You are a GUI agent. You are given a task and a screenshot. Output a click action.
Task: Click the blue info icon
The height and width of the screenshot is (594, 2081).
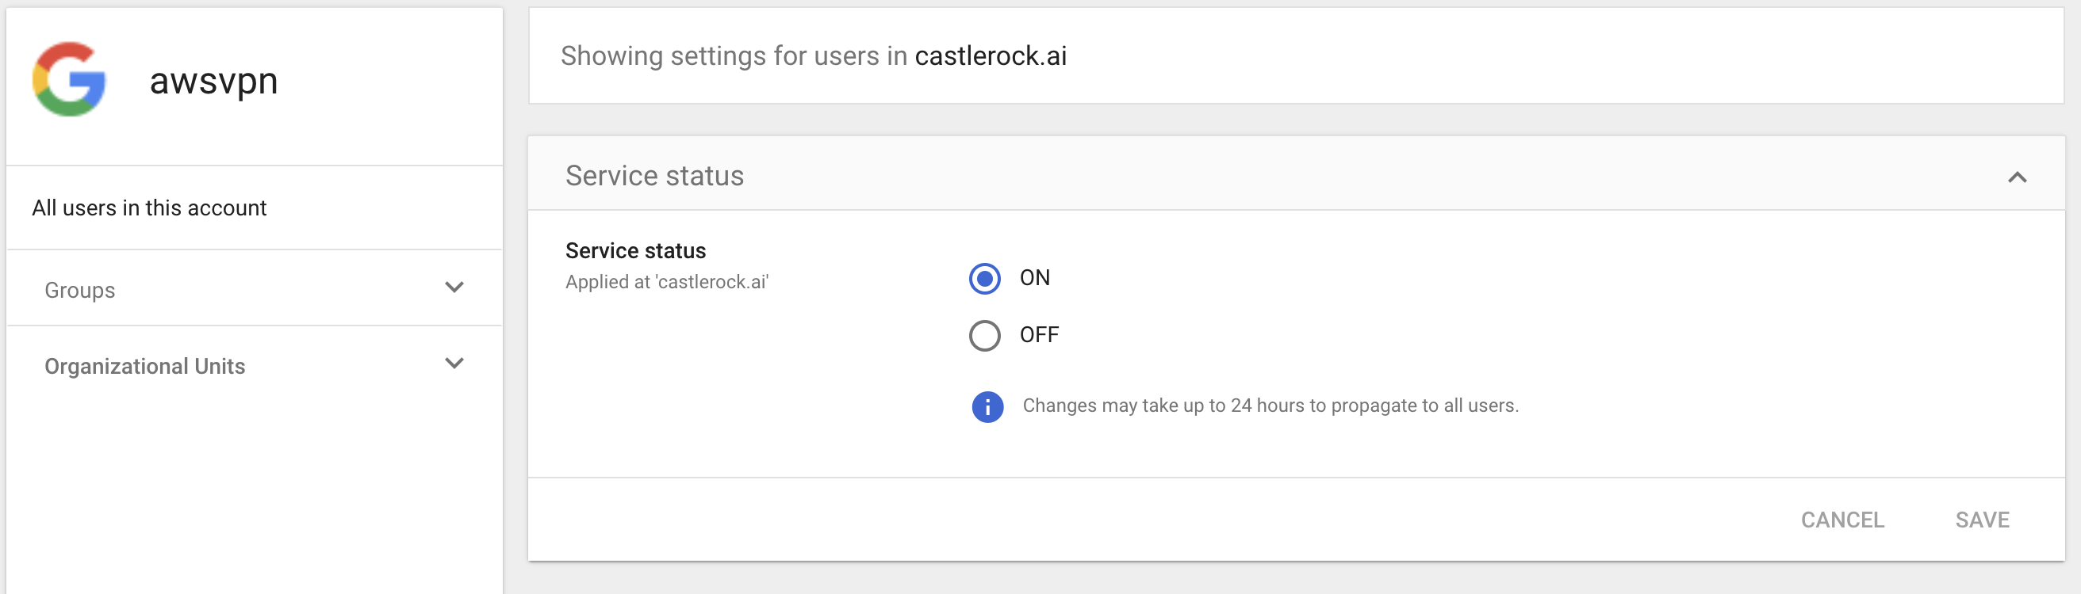(987, 407)
